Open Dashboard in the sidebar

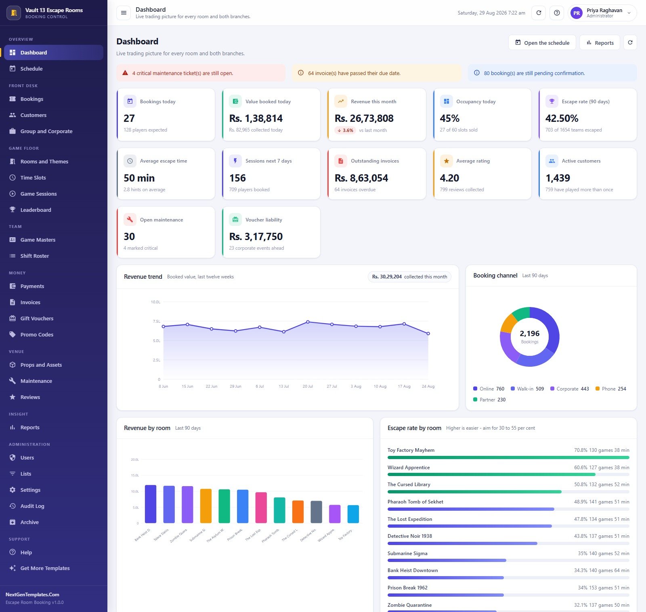click(x=54, y=52)
